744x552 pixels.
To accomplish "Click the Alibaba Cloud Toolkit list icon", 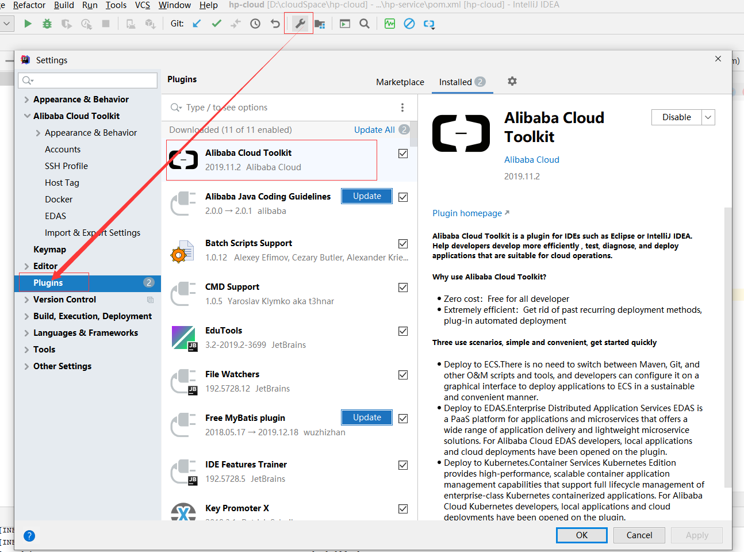I will pyautogui.click(x=184, y=159).
